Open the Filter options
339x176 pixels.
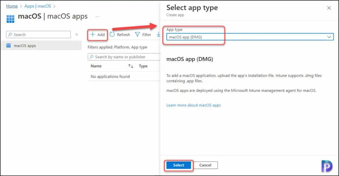pyautogui.click(x=143, y=35)
